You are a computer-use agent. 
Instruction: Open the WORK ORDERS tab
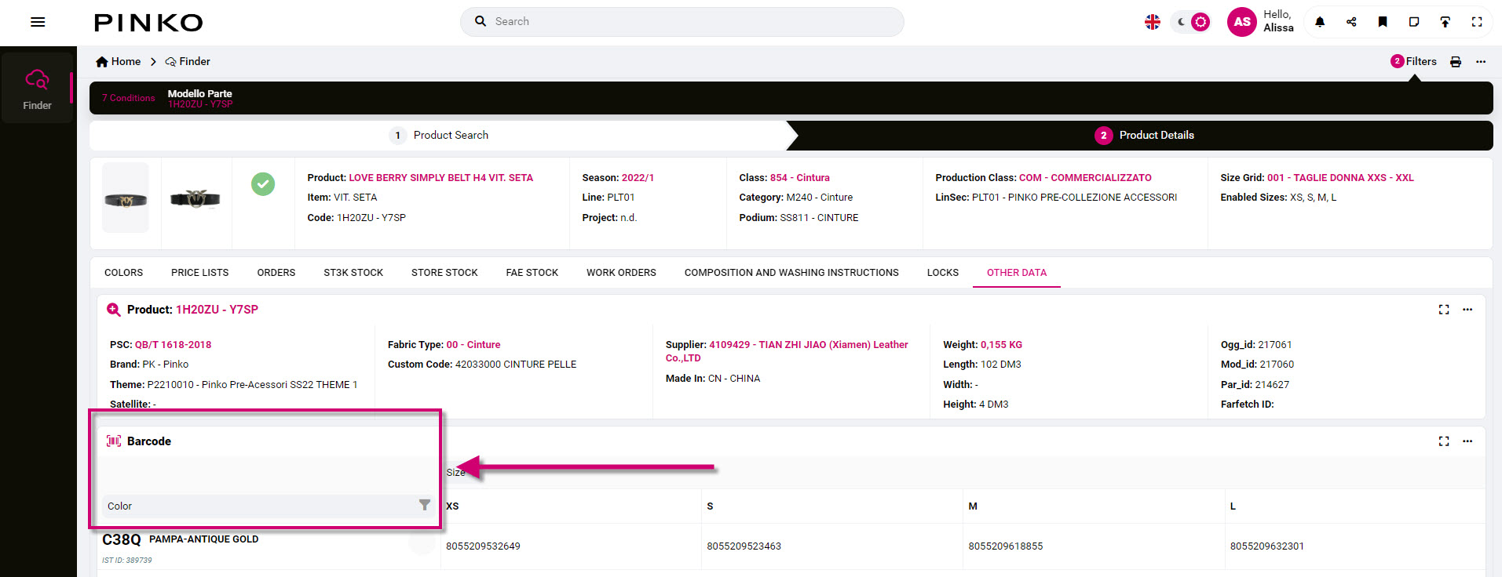(x=621, y=273)
